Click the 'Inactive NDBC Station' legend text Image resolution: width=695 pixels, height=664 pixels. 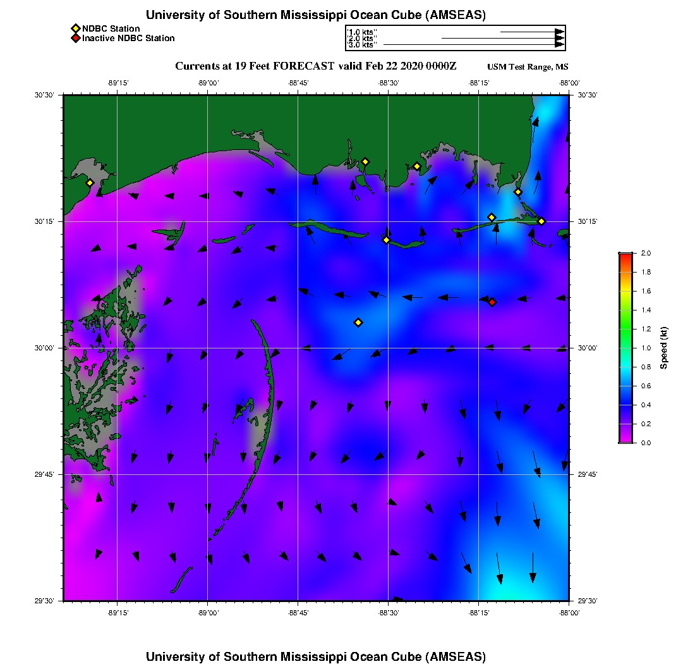click(x=128, y=39)
